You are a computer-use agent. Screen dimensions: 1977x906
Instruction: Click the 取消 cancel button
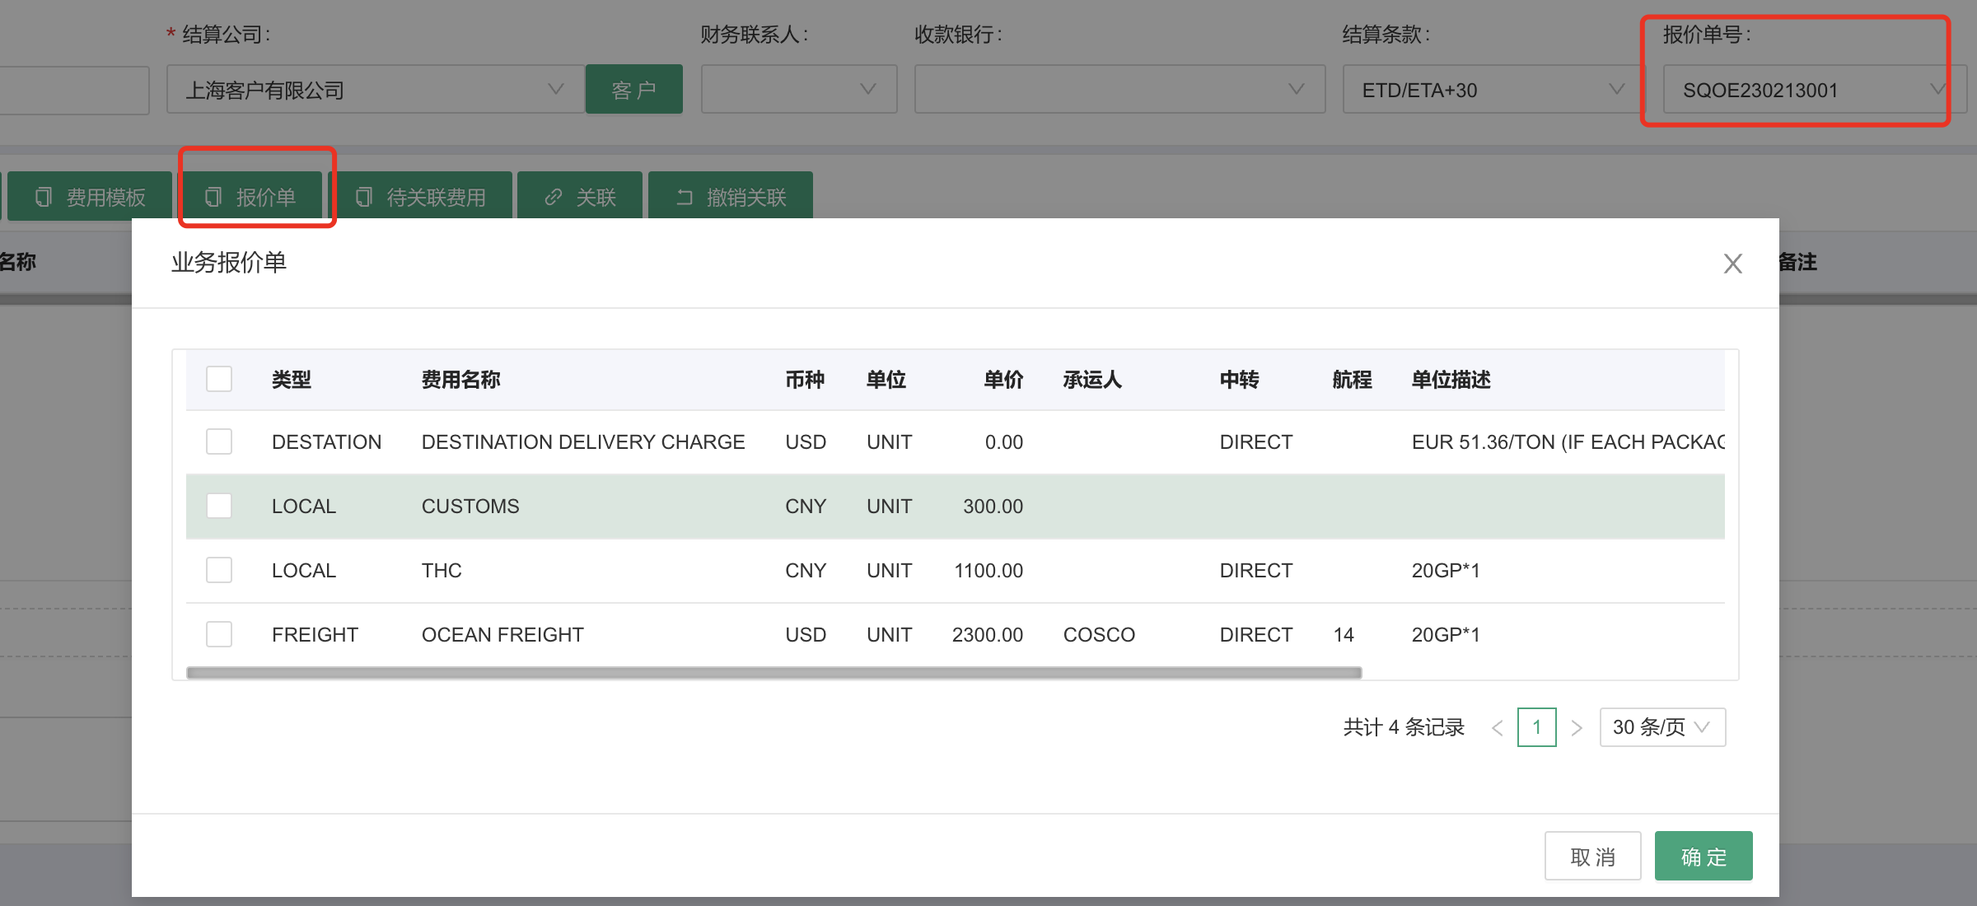pos(1592,857)
